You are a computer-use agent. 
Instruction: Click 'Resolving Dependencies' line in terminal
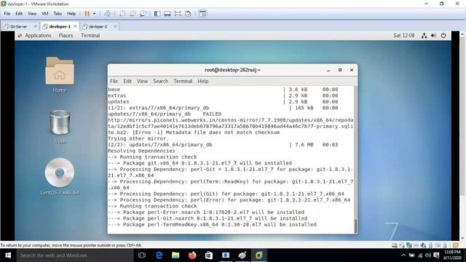pos(141,151)
